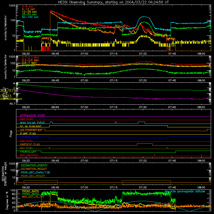Viewport: 214px width, 214px height.
Task: Click the ATTENUATOR_STATE flag label
Action: click(32, 116)
